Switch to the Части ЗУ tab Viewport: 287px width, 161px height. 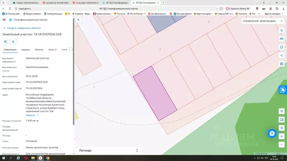coord(52,50)
